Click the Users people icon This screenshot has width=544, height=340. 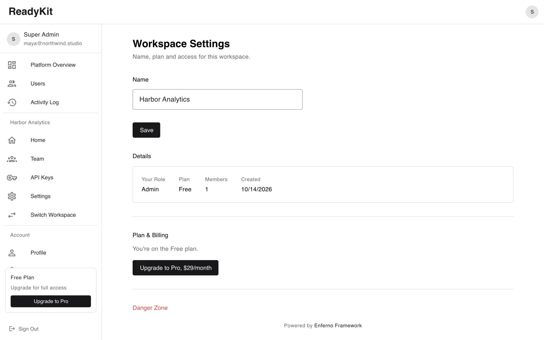tap(12, 84)
